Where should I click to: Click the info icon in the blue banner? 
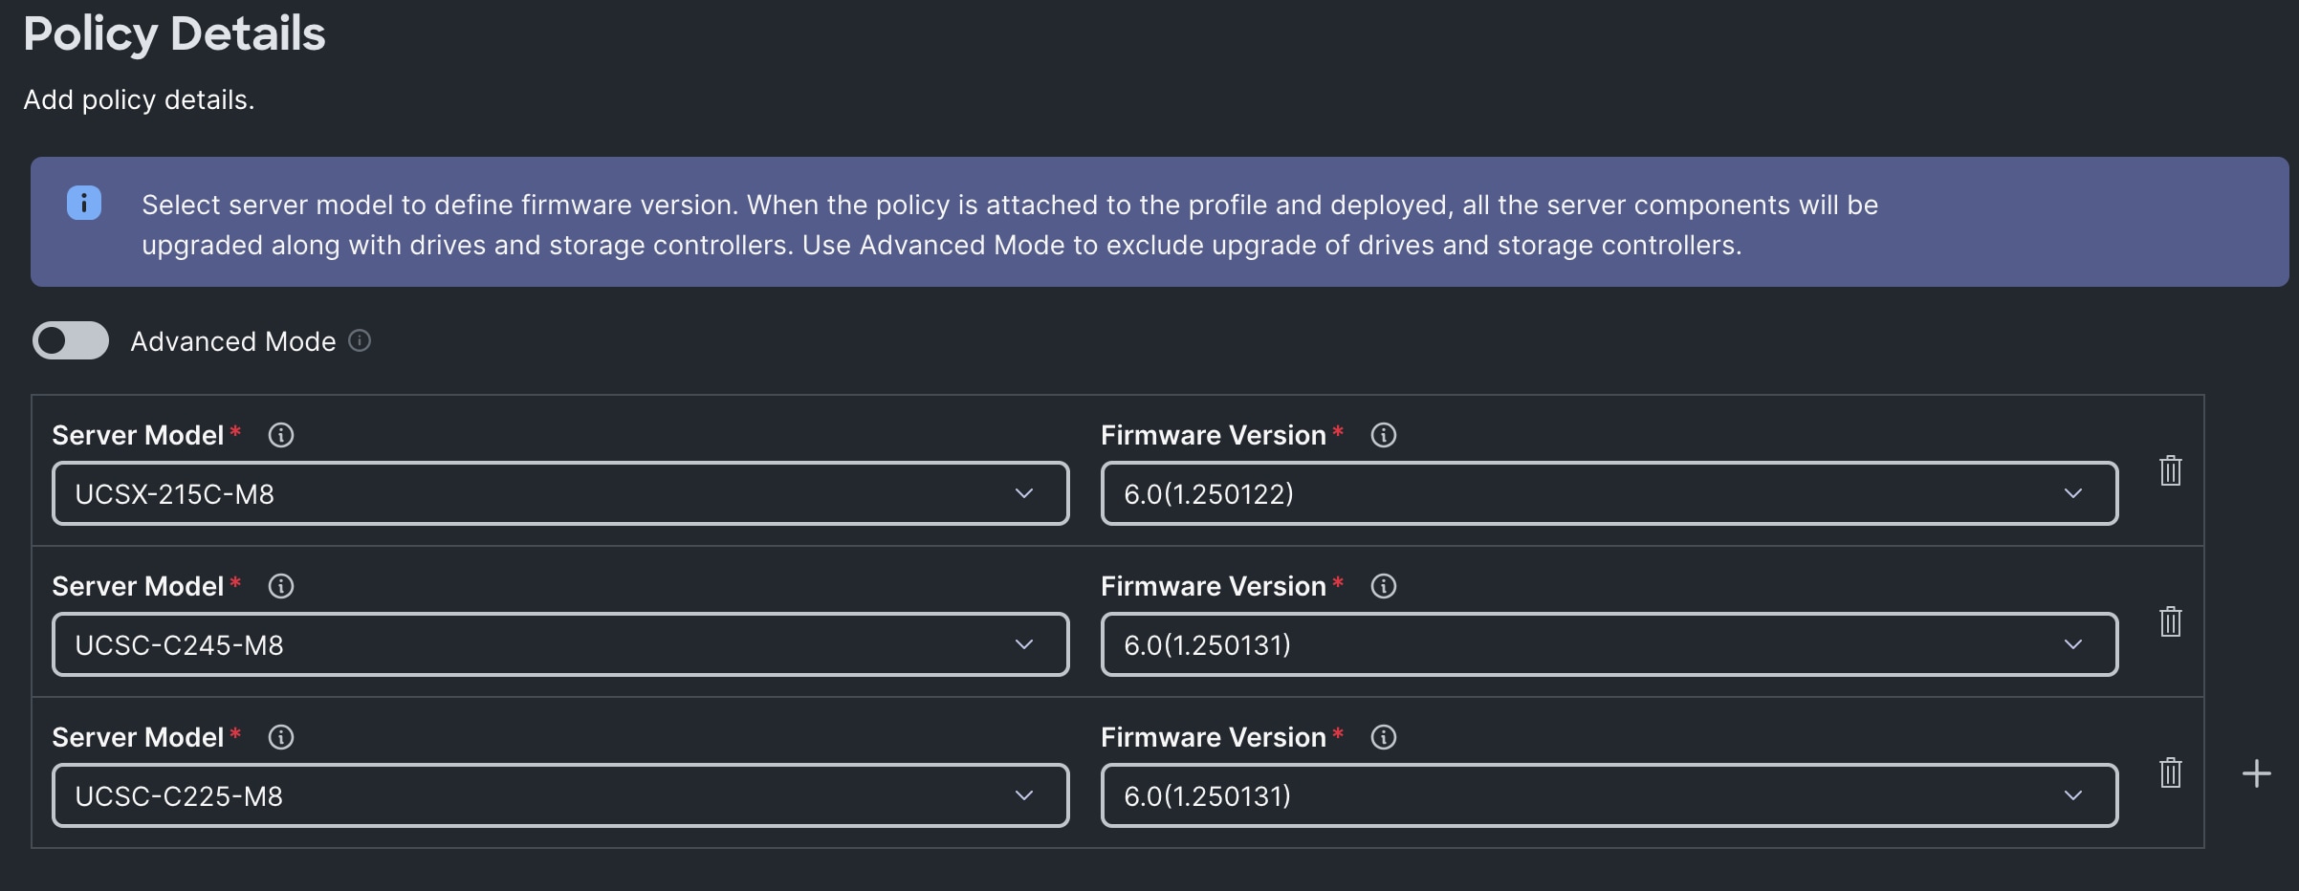click(84, 203)
